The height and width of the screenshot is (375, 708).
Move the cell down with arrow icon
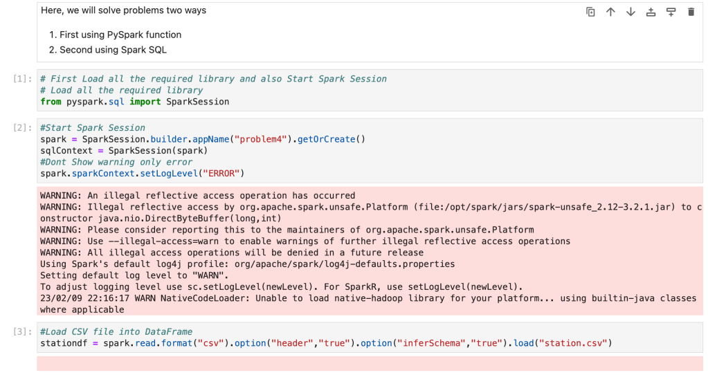click(x=630, y=12)
